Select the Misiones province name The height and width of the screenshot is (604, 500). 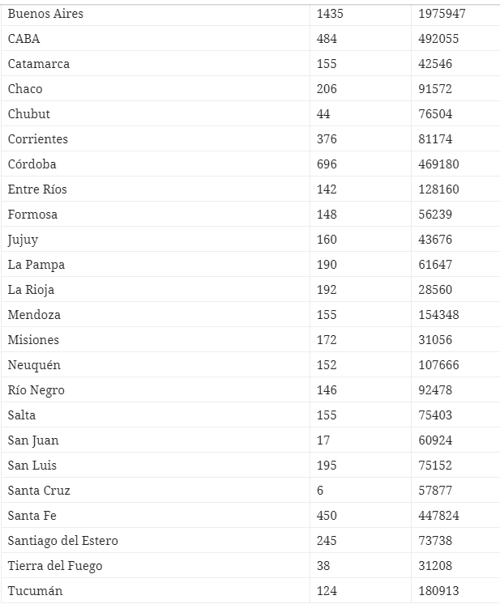[33, 340]
